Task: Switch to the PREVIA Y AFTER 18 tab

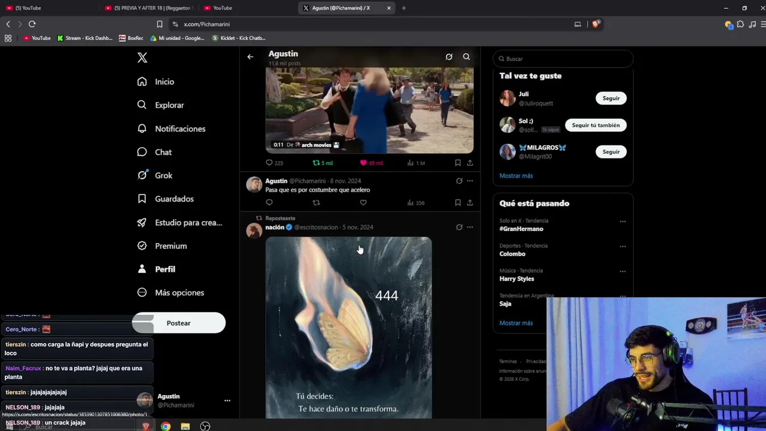Action: tap(148, 8)
